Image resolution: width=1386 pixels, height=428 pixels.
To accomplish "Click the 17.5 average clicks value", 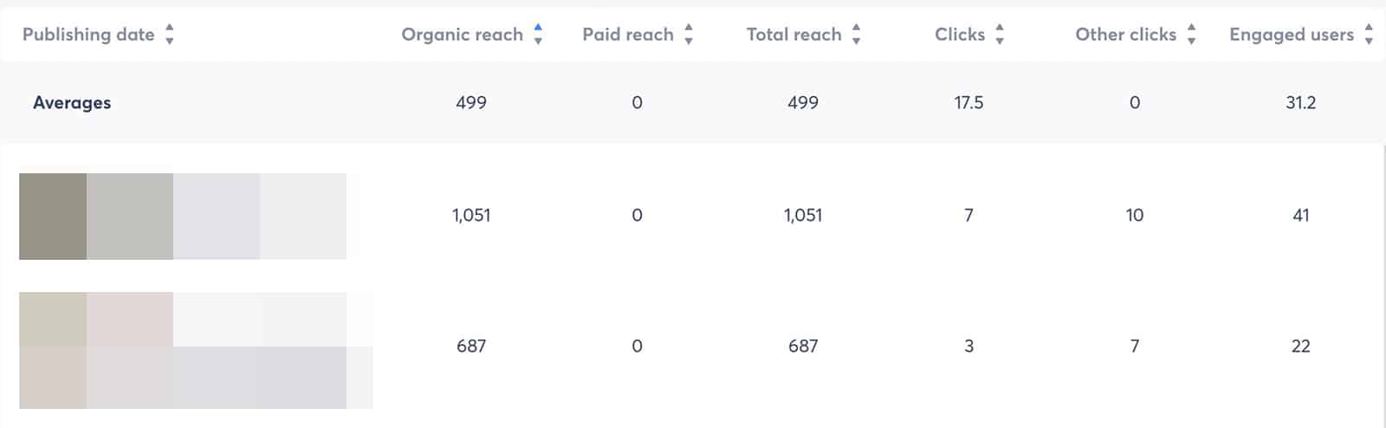I will click(968, 103).
